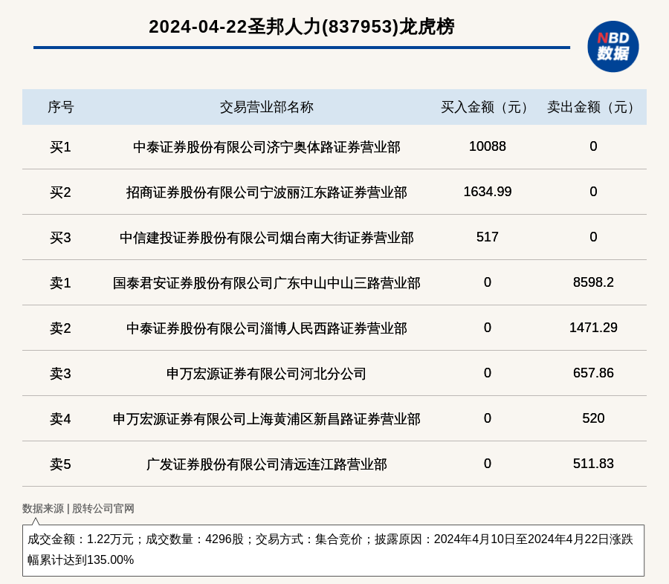
Task: Click 招商证券股份有限公司宁波丽江东路证券营业部
Action: pos(267,192)
